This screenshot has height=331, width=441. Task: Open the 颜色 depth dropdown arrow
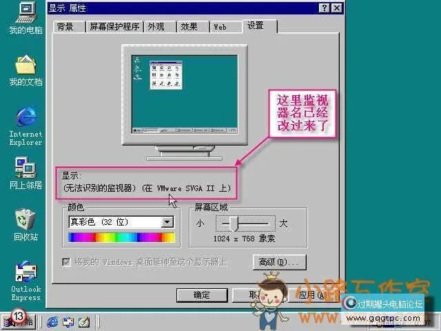click(167, 222)
